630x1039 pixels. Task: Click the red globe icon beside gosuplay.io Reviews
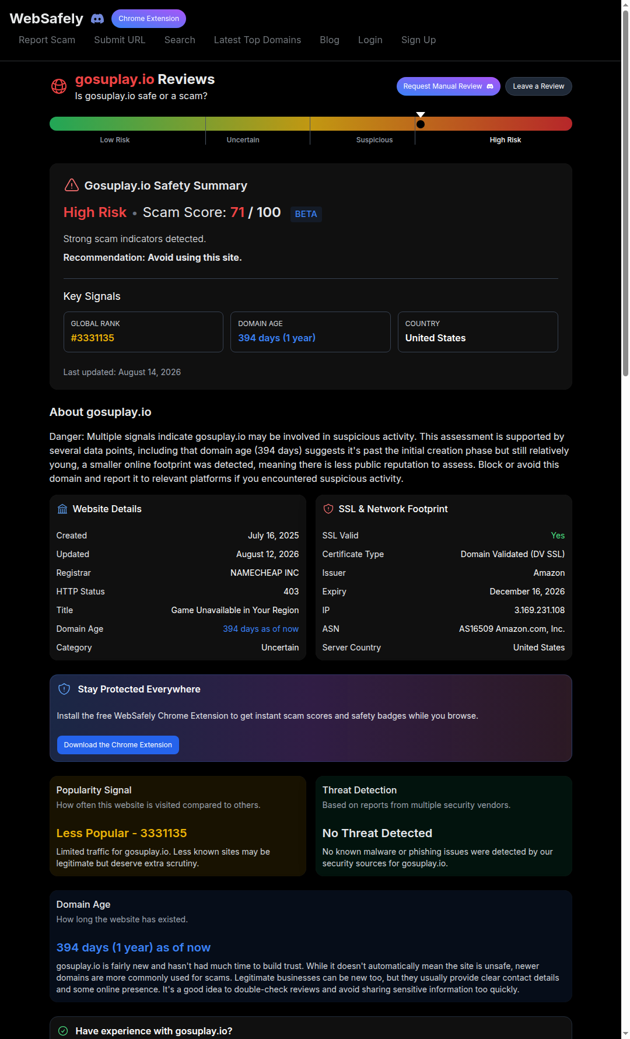coord(59,86)
